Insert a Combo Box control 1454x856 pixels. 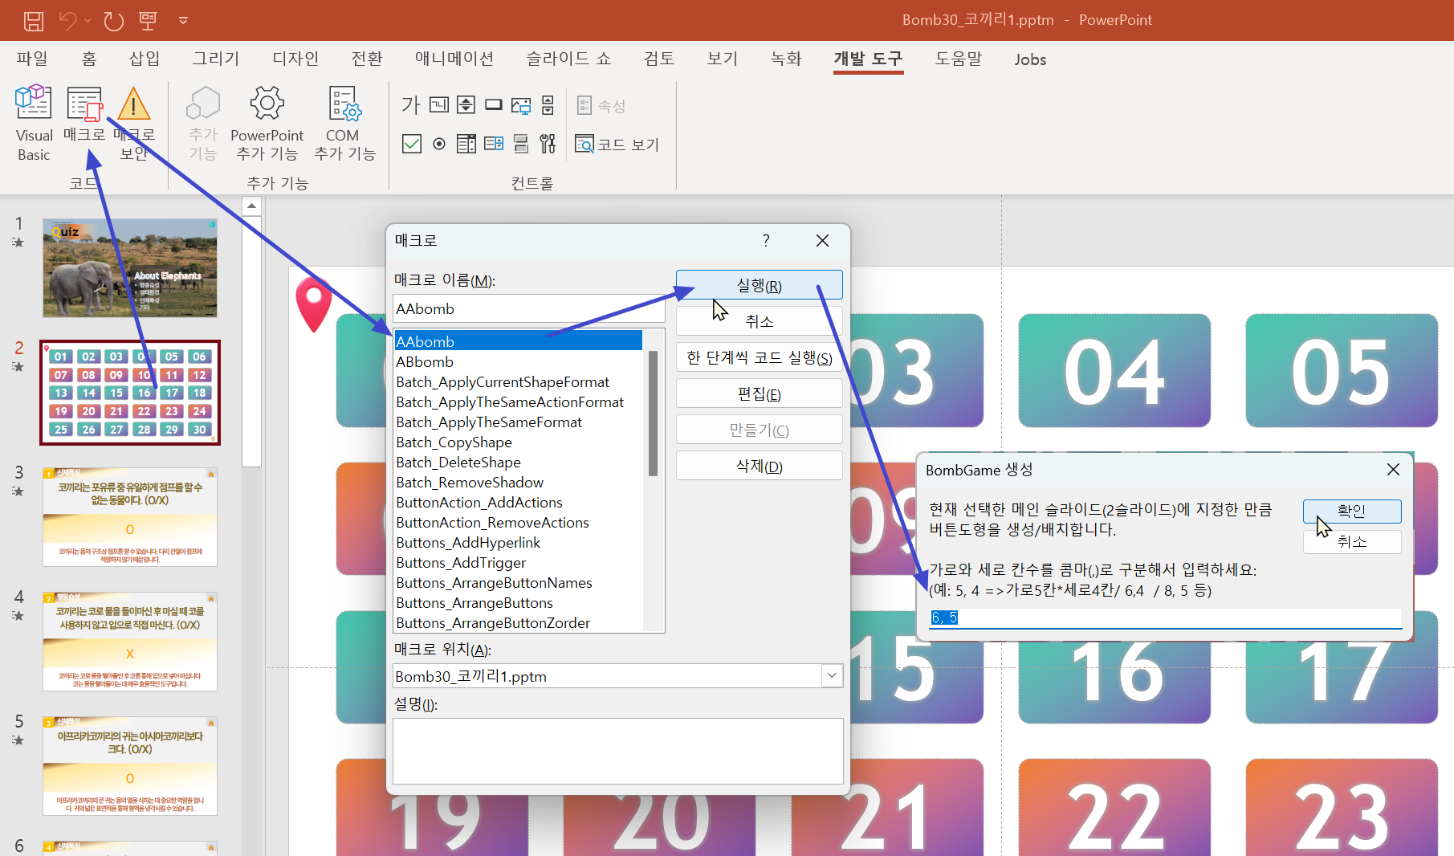[494, 144]
